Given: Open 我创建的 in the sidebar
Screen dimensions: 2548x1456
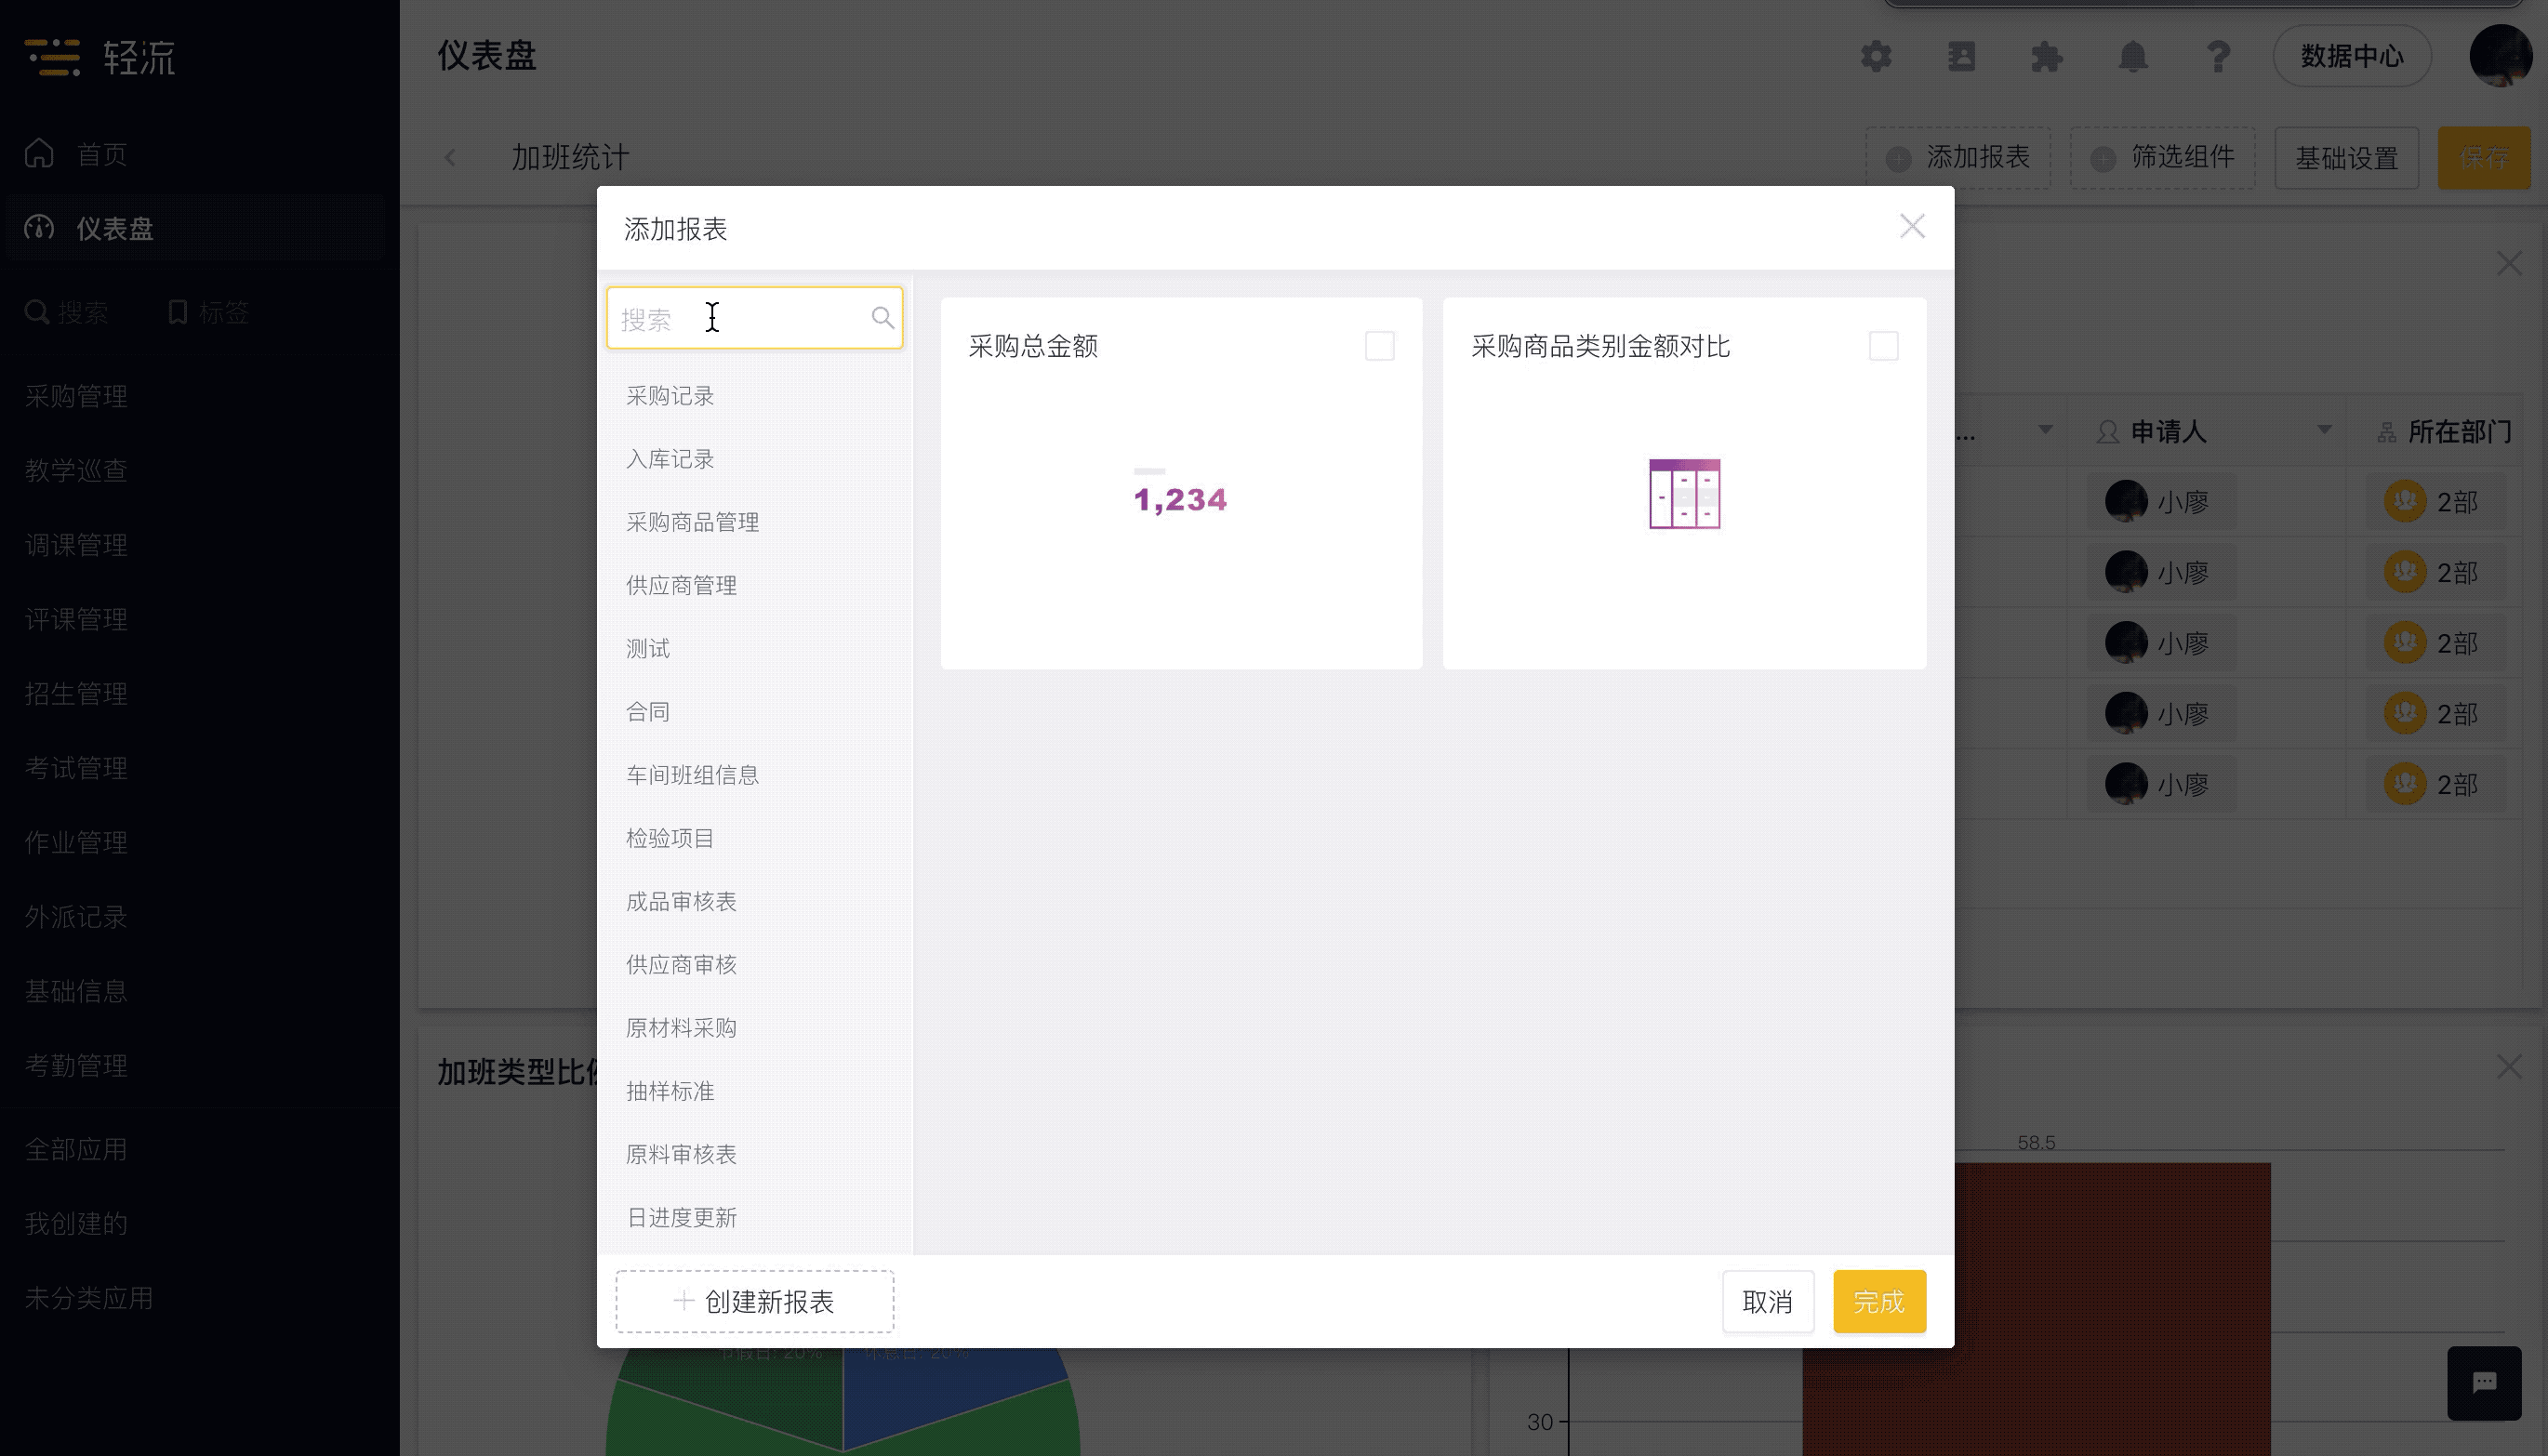Looking at the screenshot, I should 76,1224.
